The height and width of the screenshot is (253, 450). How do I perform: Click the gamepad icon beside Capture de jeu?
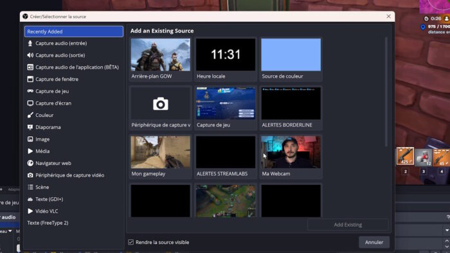pos(30,91)
